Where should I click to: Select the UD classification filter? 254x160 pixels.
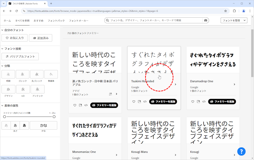point(23,89)
